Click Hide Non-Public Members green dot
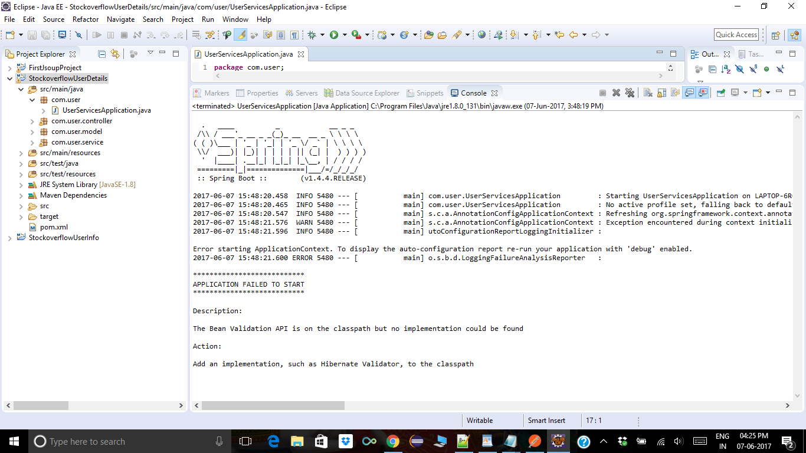 pos(766,69)
